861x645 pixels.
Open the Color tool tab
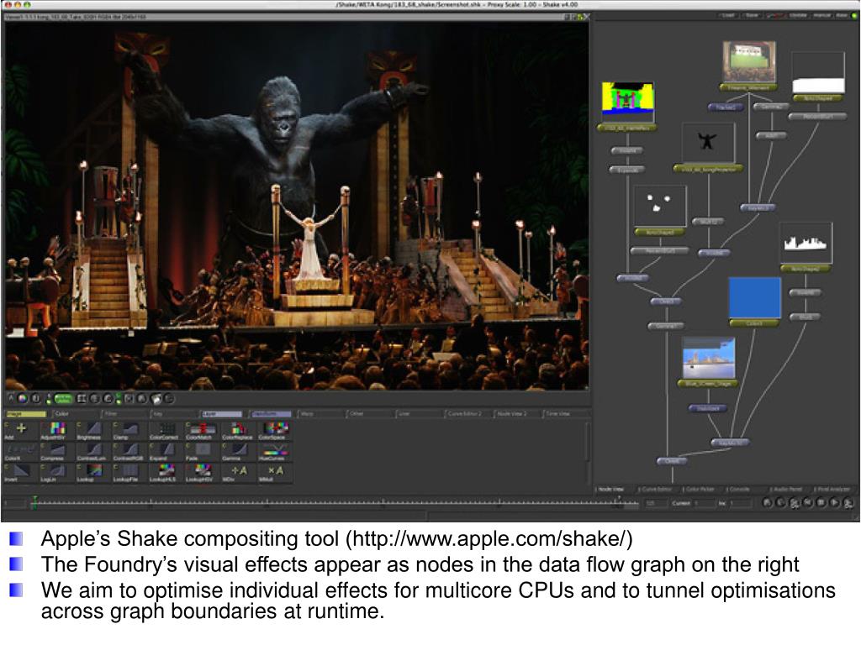point(75,413)
